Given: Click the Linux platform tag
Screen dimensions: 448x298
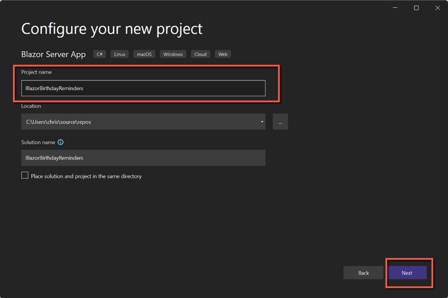Looking at the screenshot, I should [120, 54].
